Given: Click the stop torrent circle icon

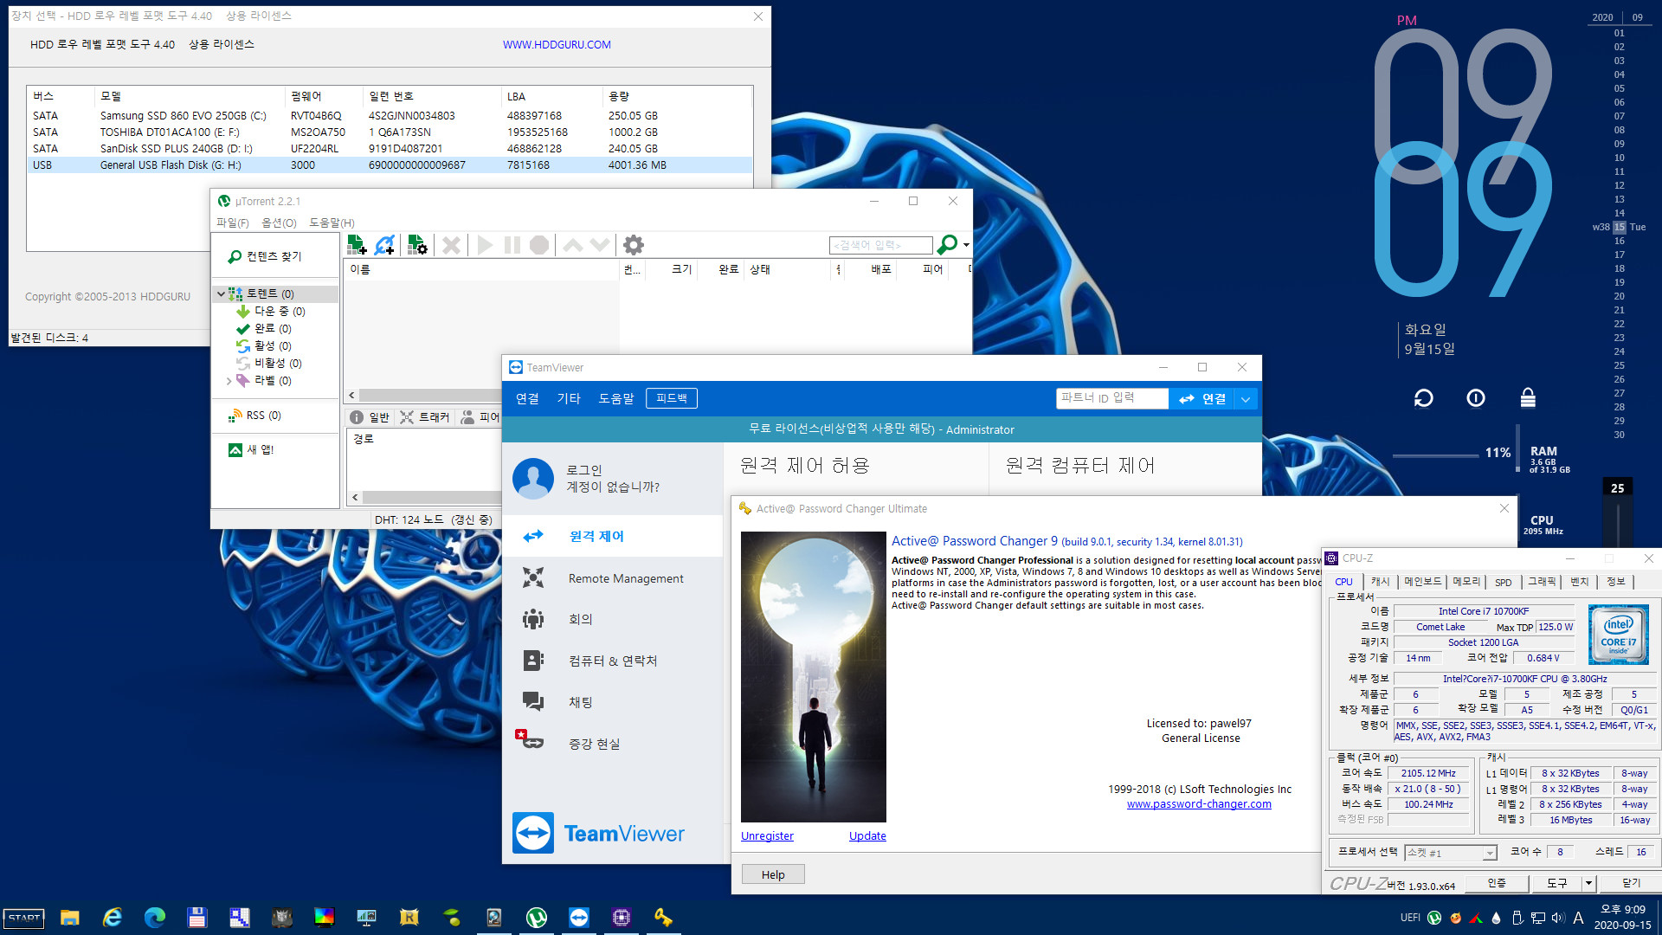Looking at the screenshot, I should point(539,245).
